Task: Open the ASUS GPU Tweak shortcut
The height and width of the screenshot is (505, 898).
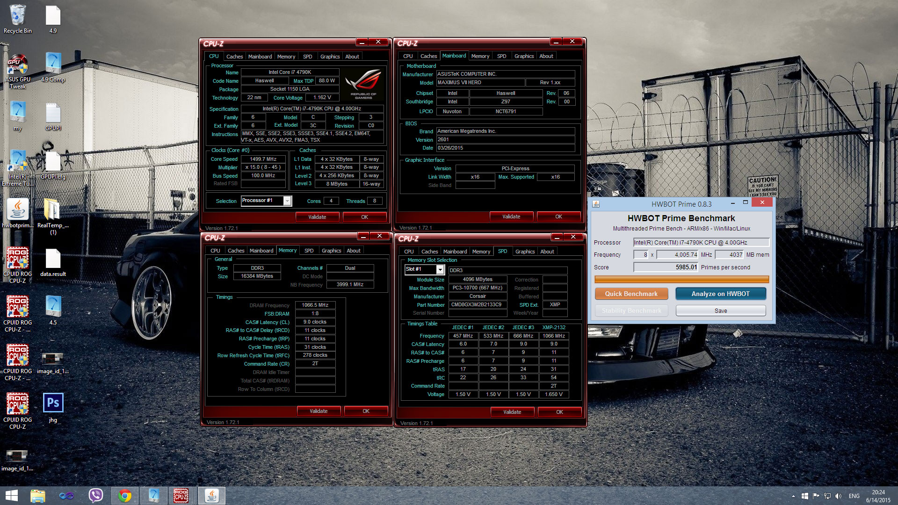Action: tap(18, 71)
